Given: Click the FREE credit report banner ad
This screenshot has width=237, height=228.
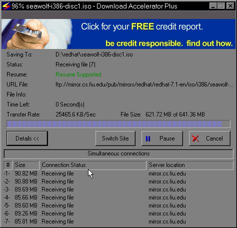Looking at the screenshot, I should pyautogui.click(x=118, y=34).
